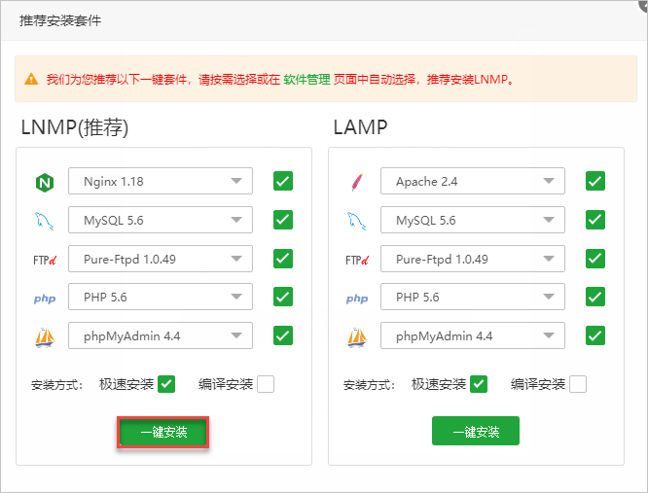Click the Nginx logo icon in LNMP
Image resolution: width=648 pixels, height=493 pixels.
(x=44, y=182)
